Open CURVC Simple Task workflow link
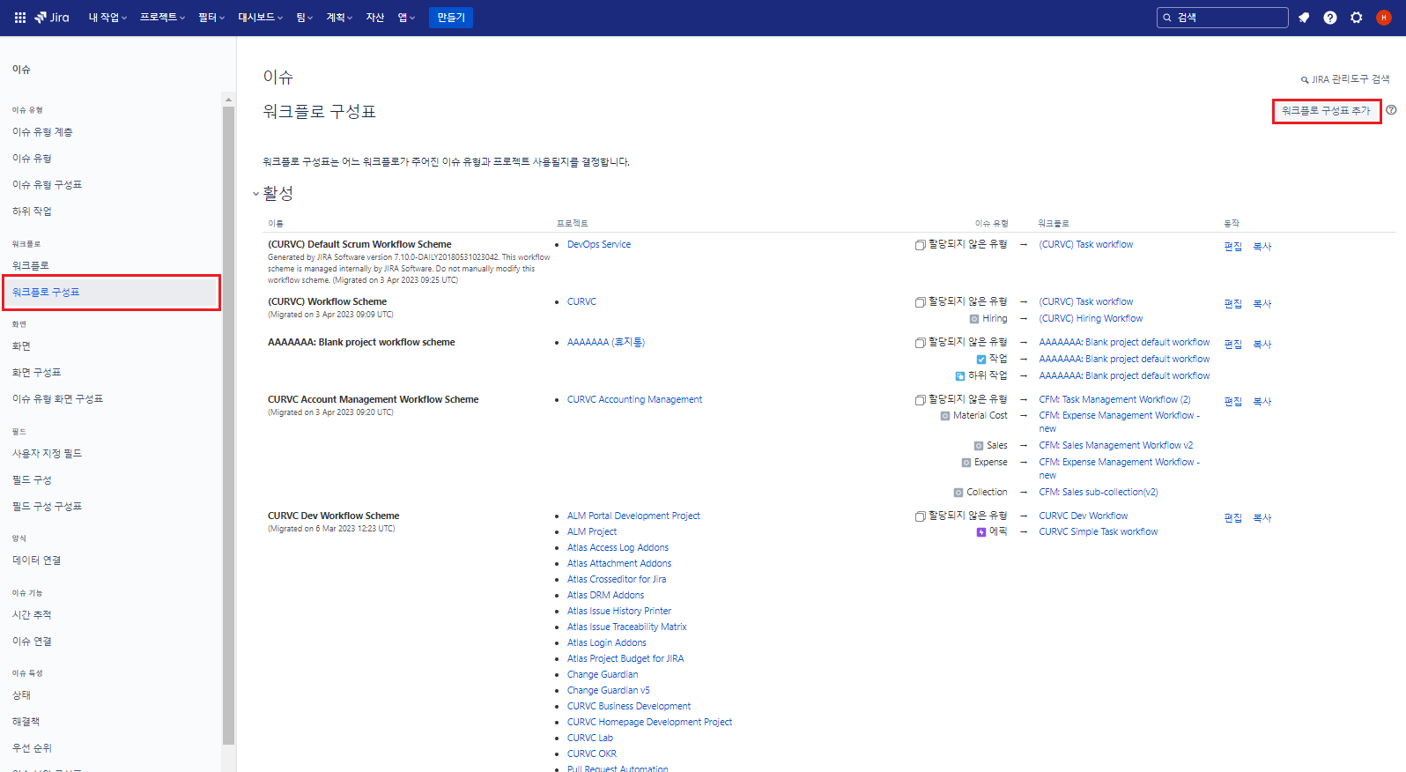The image size is (1406, 772). [1099, 532]
